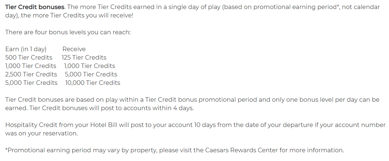Click "5,000 Tier Credits" in the Earn column
Screen dimensions: 389x161
click(31, 83)
